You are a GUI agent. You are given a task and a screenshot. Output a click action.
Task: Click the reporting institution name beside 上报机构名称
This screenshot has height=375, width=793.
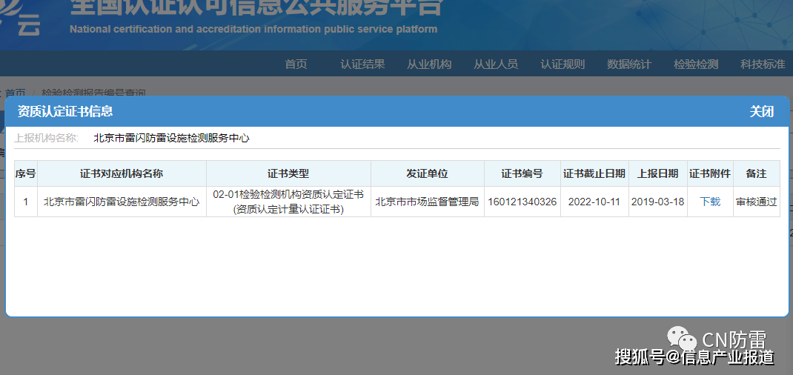point(171,138)
